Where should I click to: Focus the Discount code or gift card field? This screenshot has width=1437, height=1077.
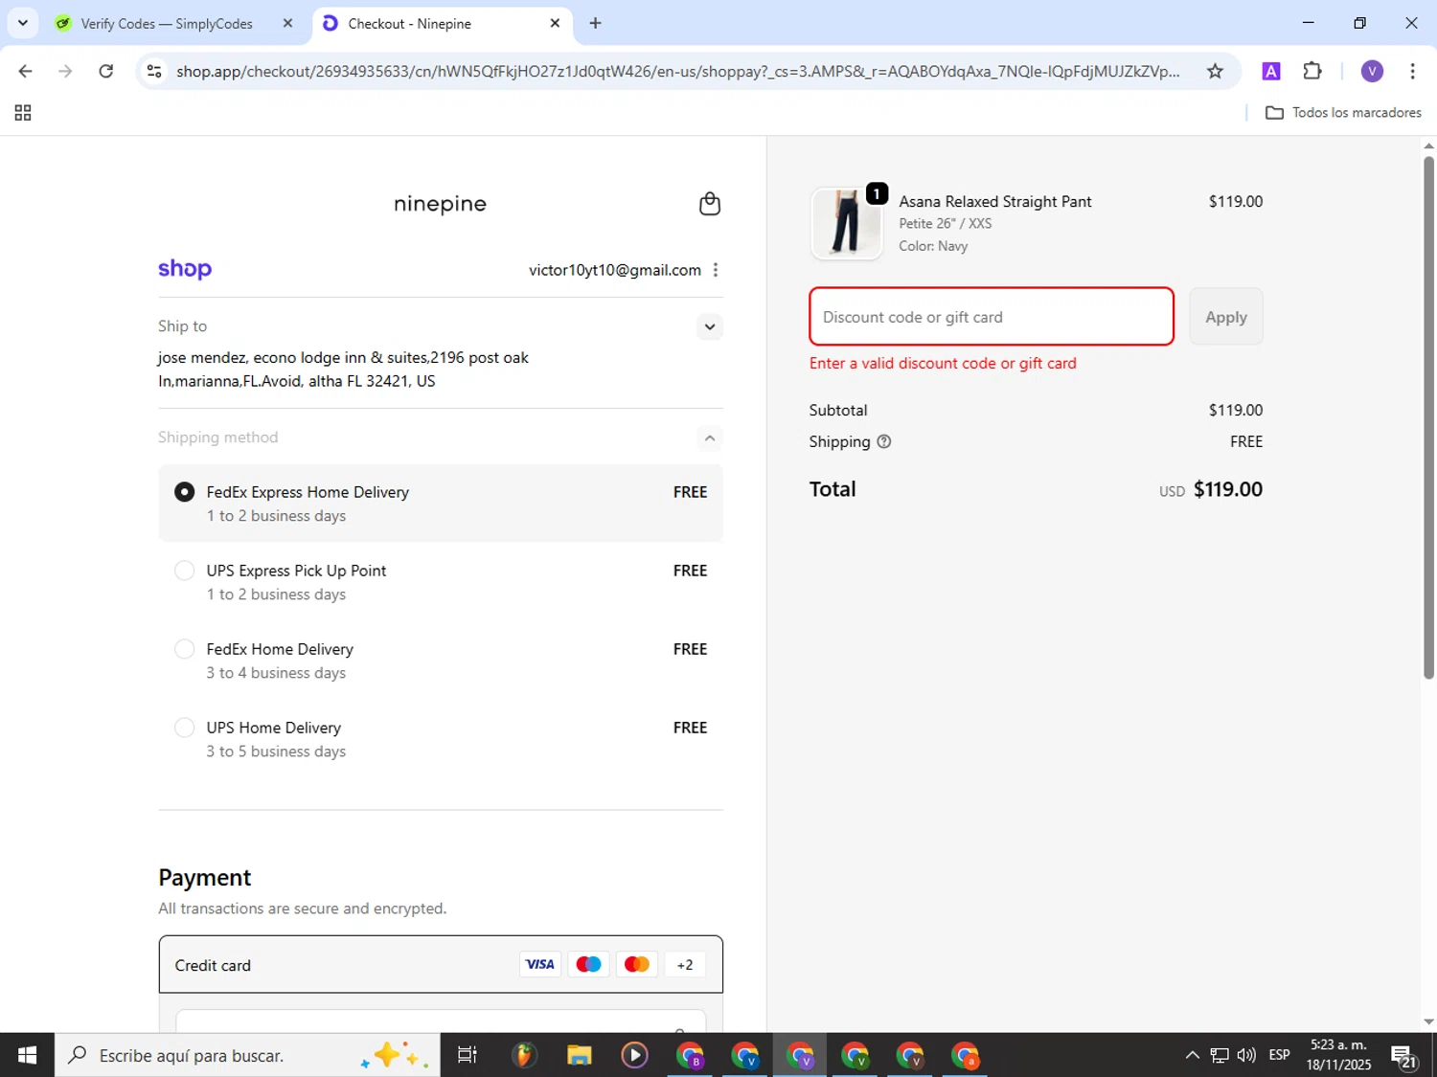(x=992, y=317)
